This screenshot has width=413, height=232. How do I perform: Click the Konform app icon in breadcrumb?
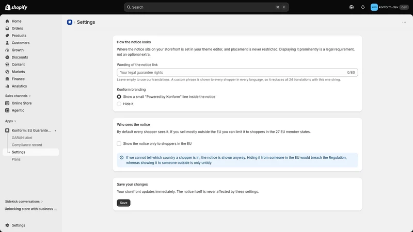pos(70,22)
